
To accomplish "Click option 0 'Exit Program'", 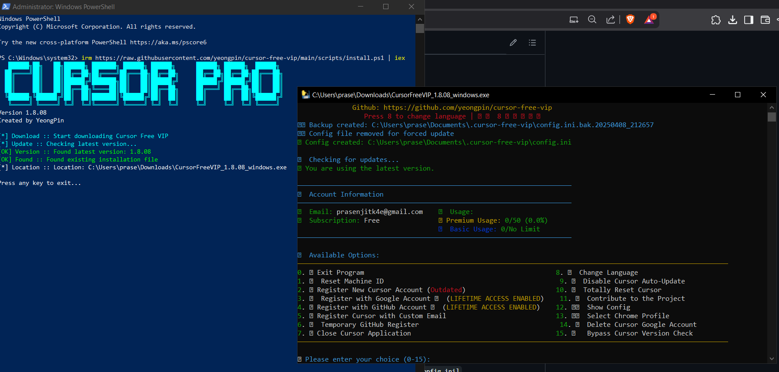I will click(x=331, y=273).
